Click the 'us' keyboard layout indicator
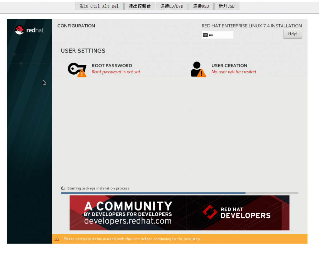The width and height of the screenshot is (319, 254). 217,35
